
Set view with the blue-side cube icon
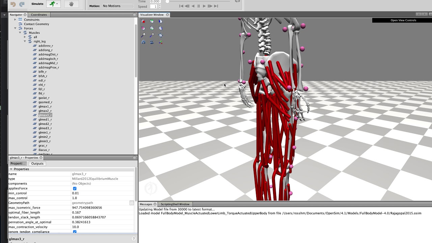point(160,21)
